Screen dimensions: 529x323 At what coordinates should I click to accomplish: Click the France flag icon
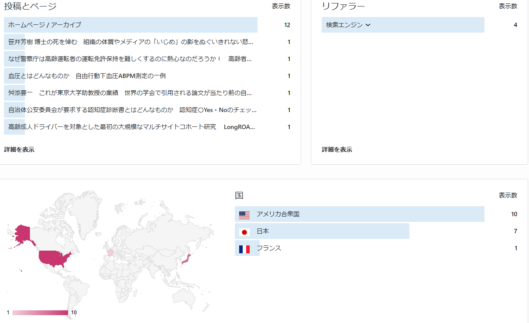tap(244, 249)
